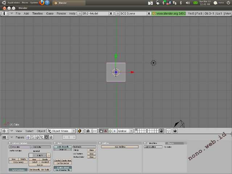Click the power button in Ubuntu panel
The height and width of the screenshot is (174, 232).
pos(228,3)
